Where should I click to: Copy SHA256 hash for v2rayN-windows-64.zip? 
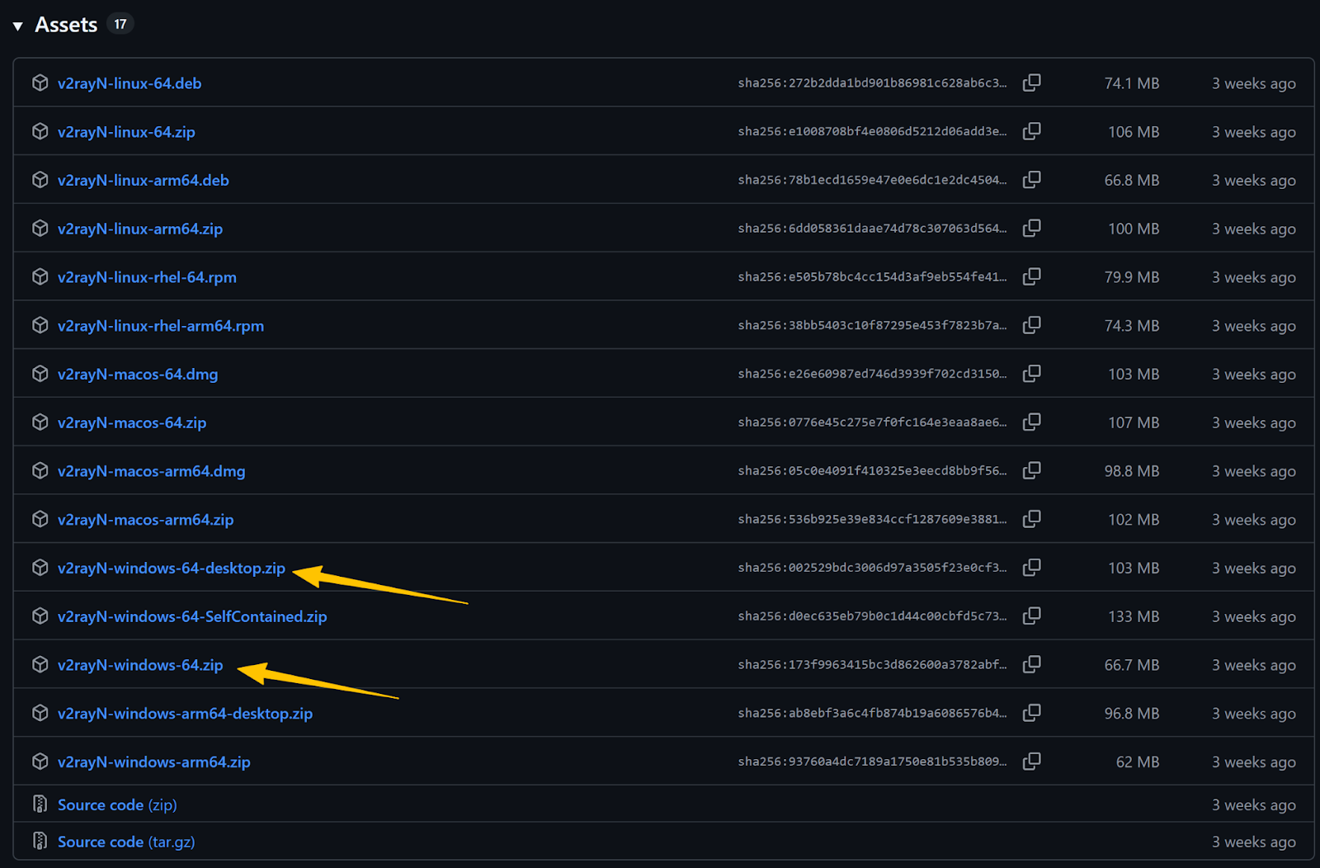tap(1031, 665)
